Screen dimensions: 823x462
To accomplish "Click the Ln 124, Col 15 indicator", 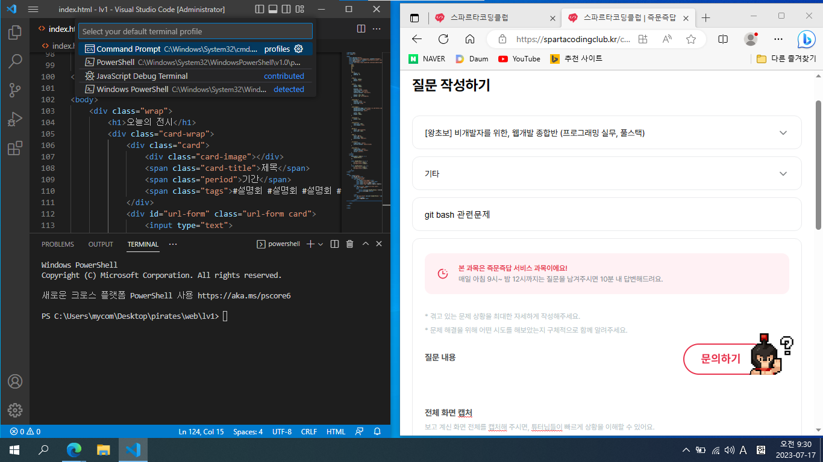I will [x=201, y=431].
